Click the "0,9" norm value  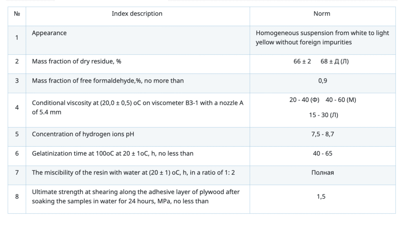click(322, 81)
